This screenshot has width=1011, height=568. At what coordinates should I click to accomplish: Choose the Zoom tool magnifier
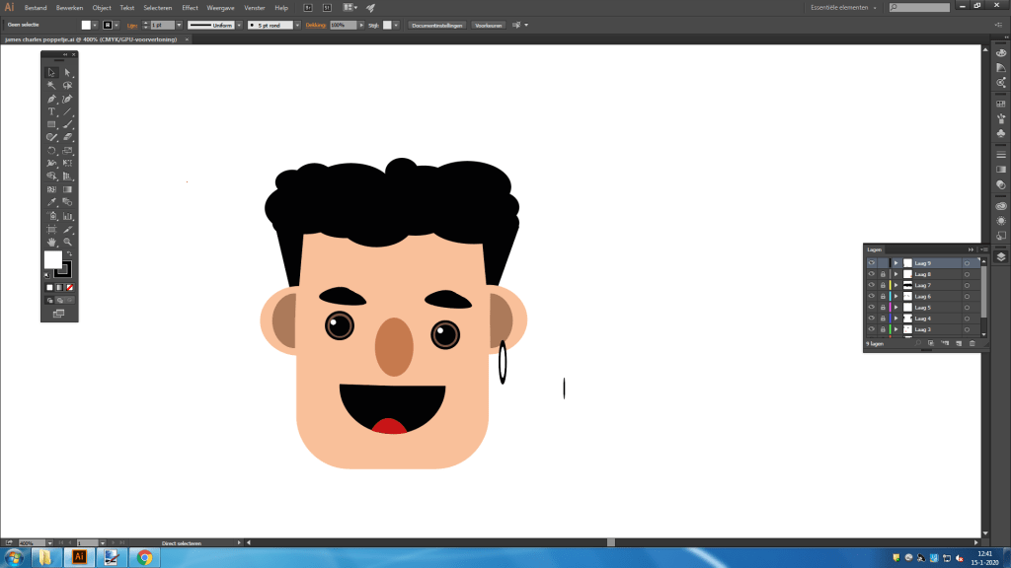pos(67,242)
